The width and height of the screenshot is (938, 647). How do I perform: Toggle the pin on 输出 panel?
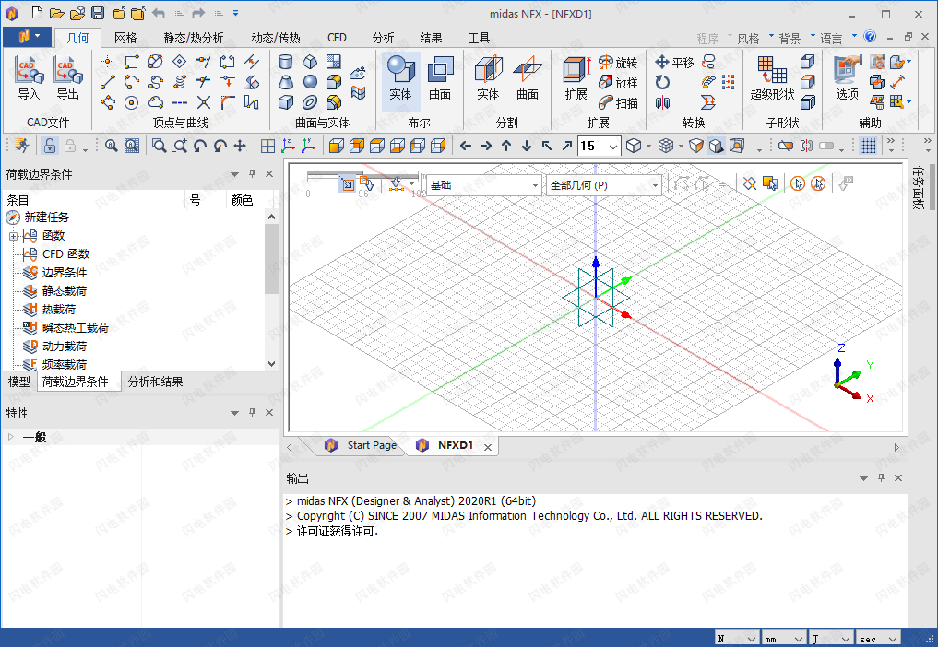point(881,477)
